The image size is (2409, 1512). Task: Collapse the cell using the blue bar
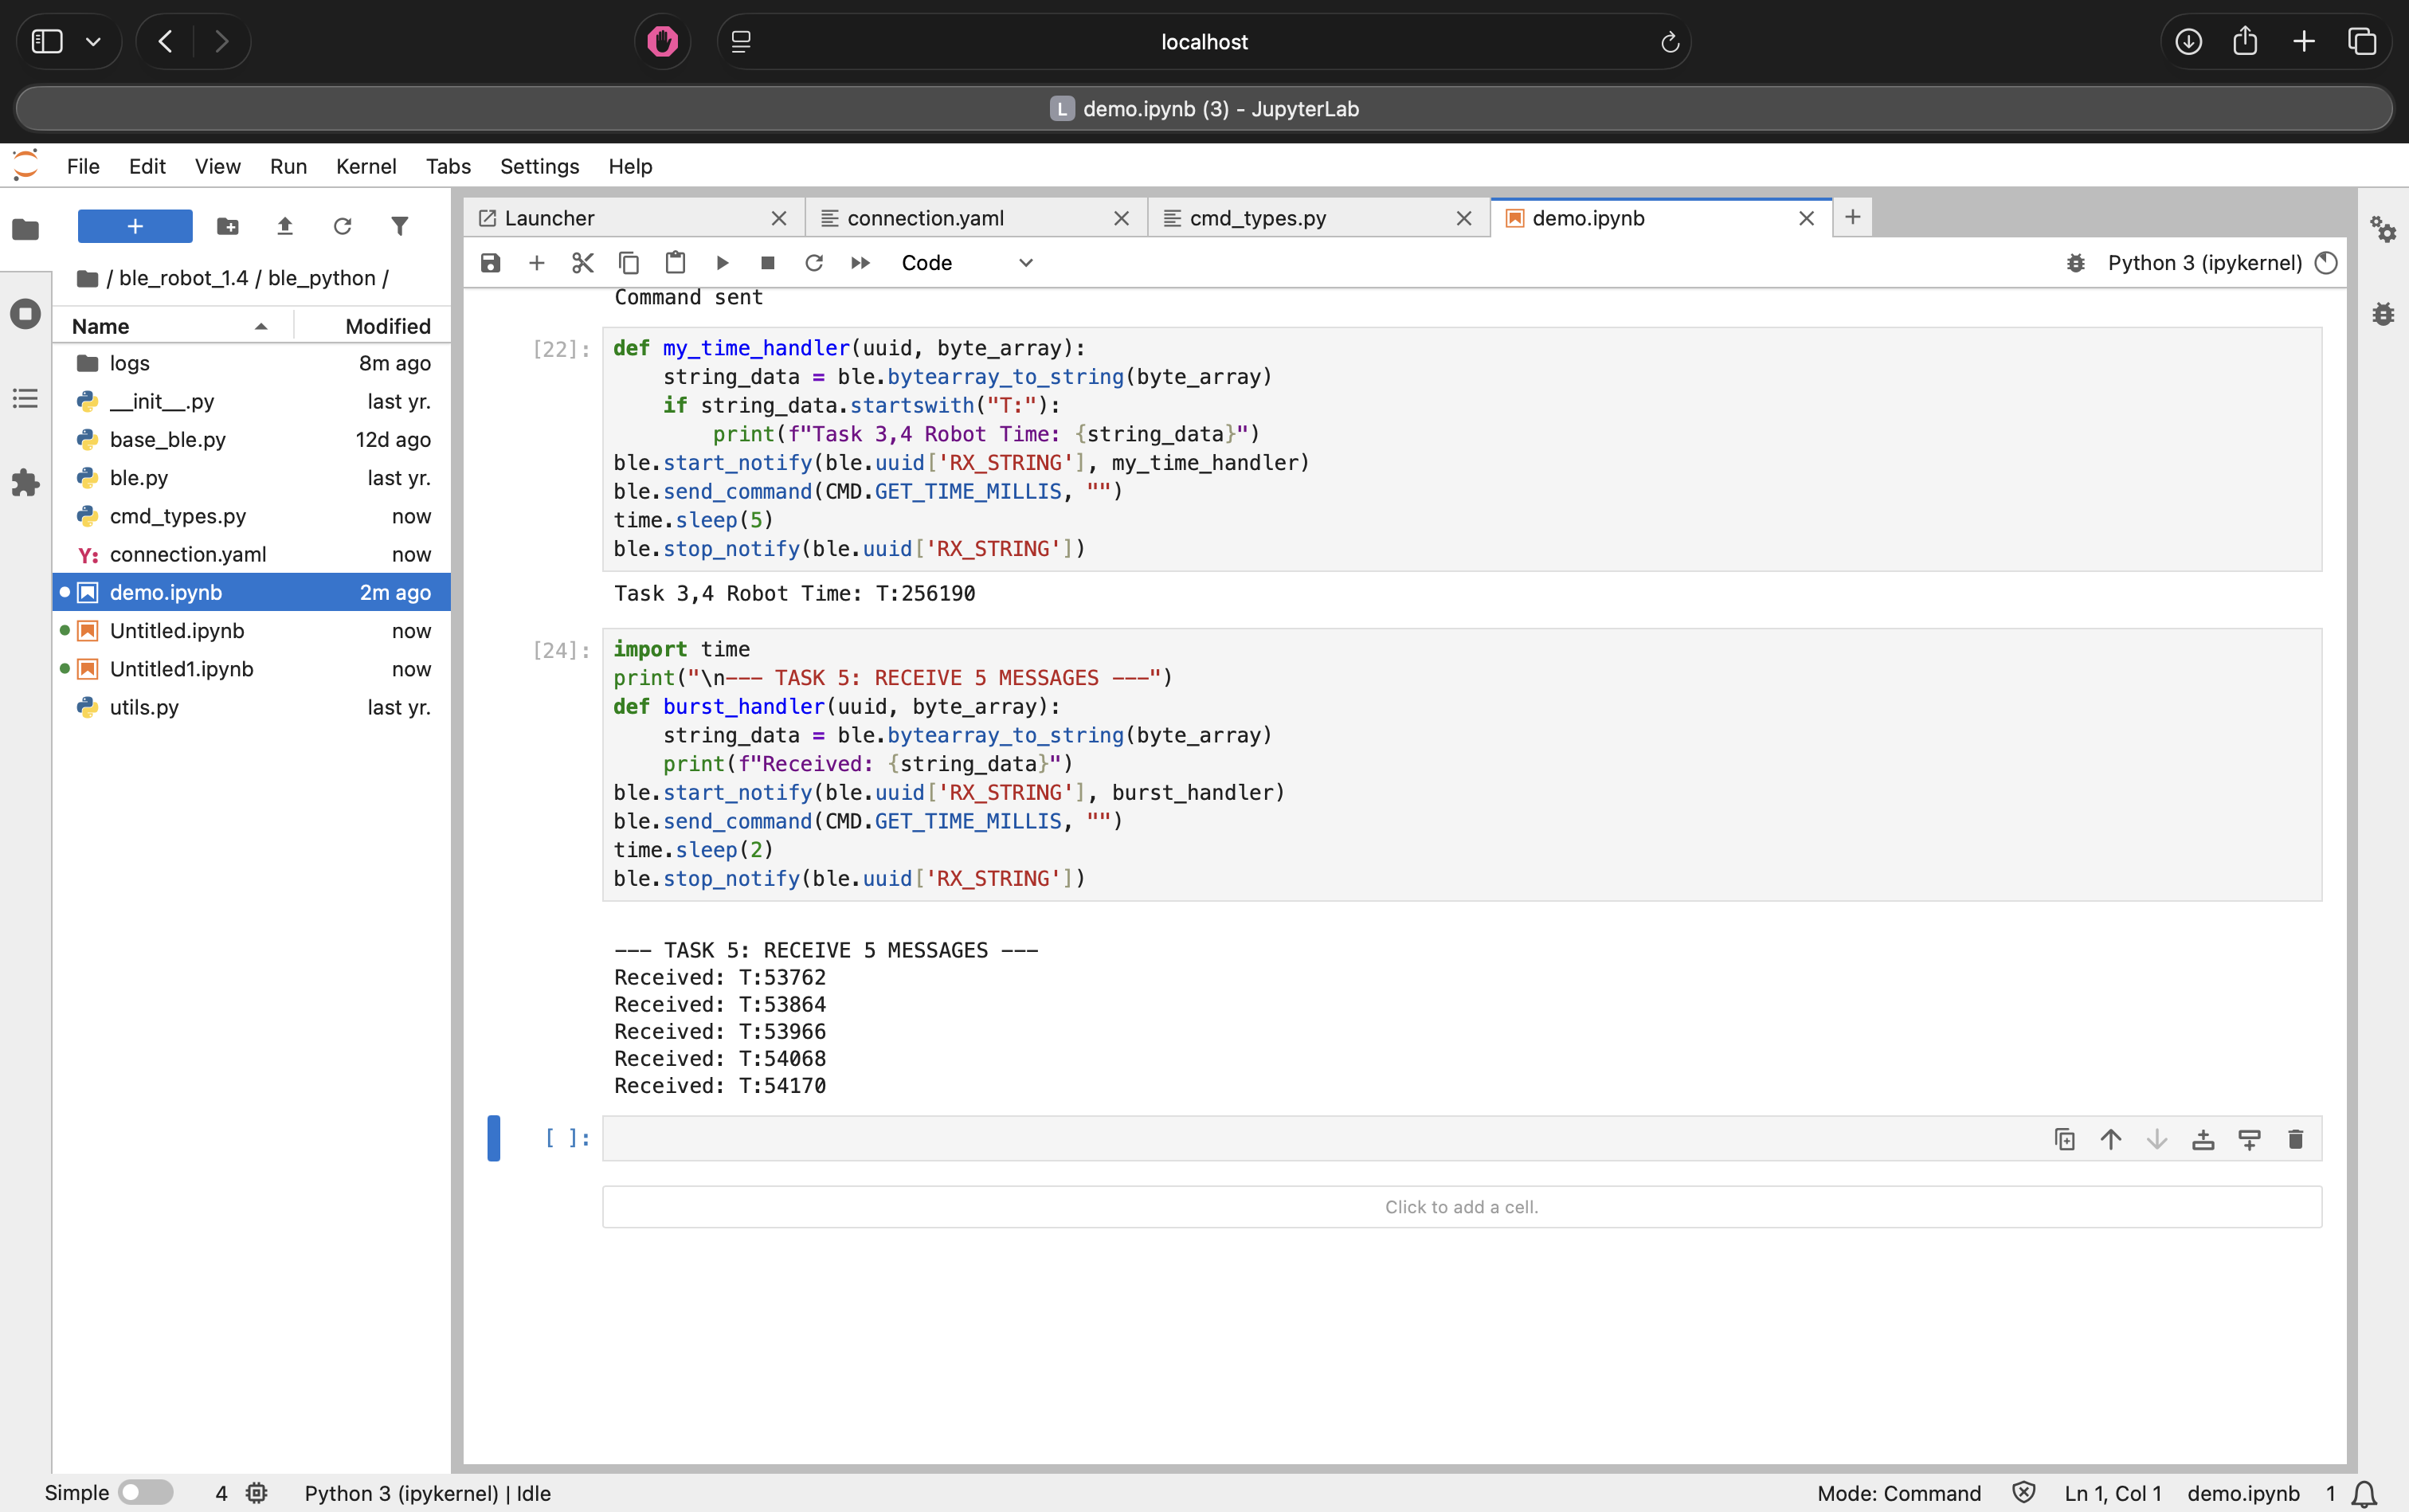492,1138
